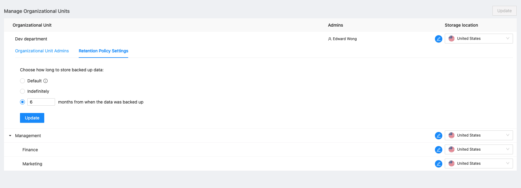521x188 pixels.
Task: Click the edit pencil icon for Finance
Action: 438,150
